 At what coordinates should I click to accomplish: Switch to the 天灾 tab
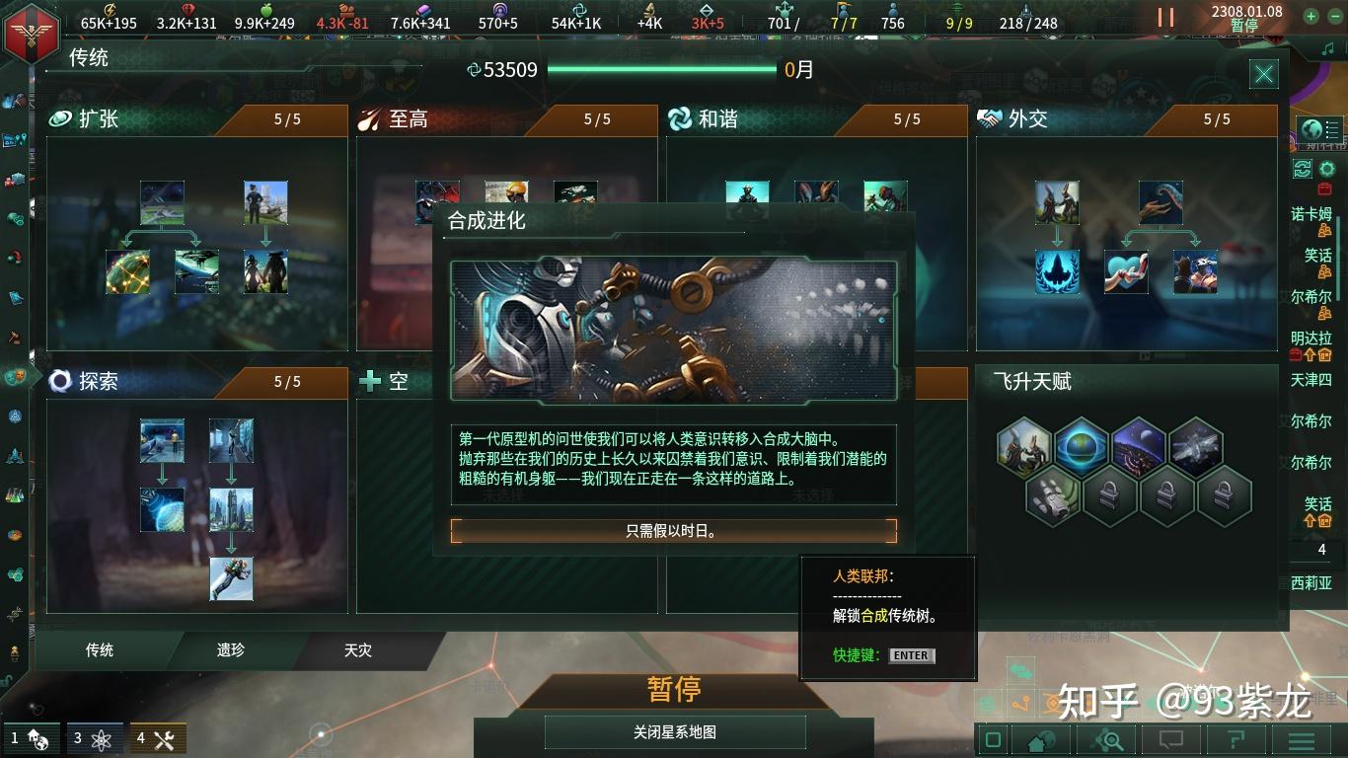coord(358,650)
